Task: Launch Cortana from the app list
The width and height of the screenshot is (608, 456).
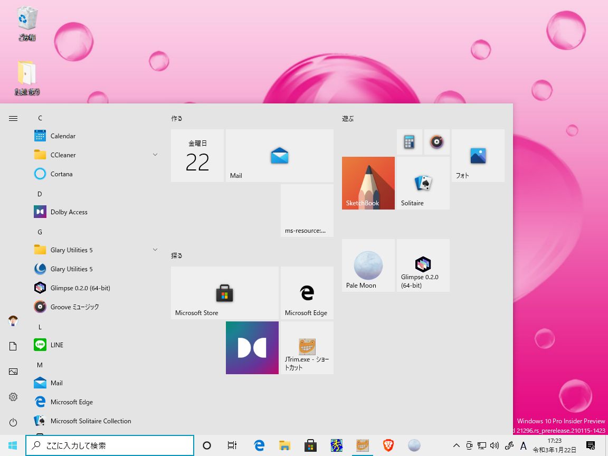Action: click(x=95, y=174)
